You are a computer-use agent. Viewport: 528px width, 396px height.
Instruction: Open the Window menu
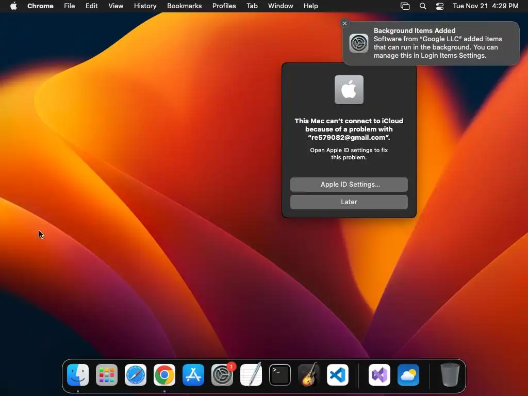[280, 6]
